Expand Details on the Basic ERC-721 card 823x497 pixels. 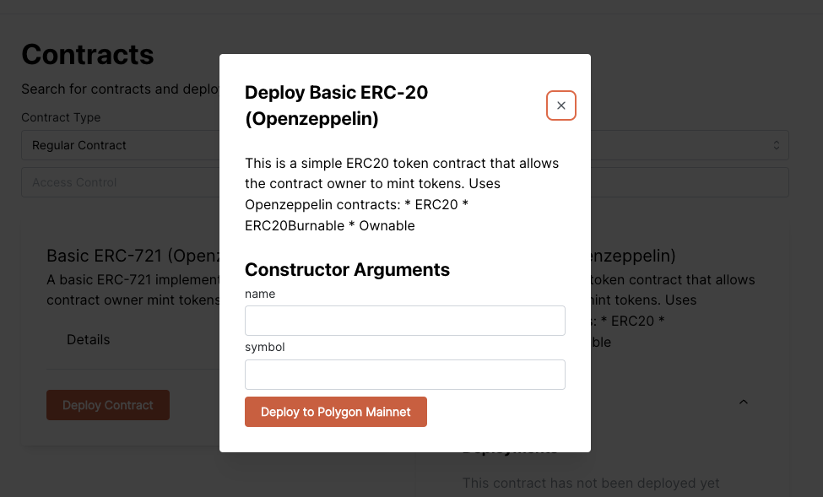[x=88, y=339]
